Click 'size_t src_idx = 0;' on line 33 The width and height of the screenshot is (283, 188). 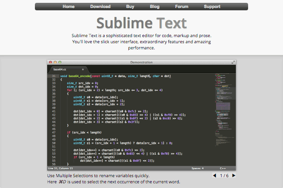coord(83,83)
